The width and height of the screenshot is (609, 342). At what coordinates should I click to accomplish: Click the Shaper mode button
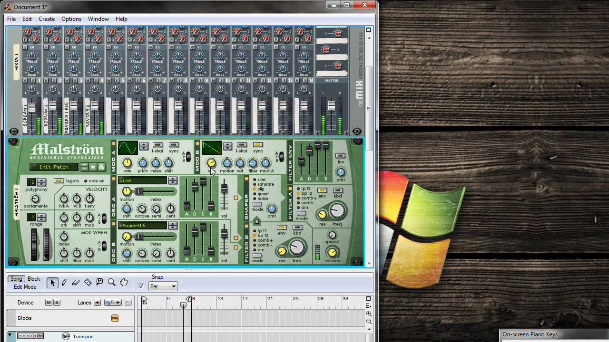(x=257, y=204)
